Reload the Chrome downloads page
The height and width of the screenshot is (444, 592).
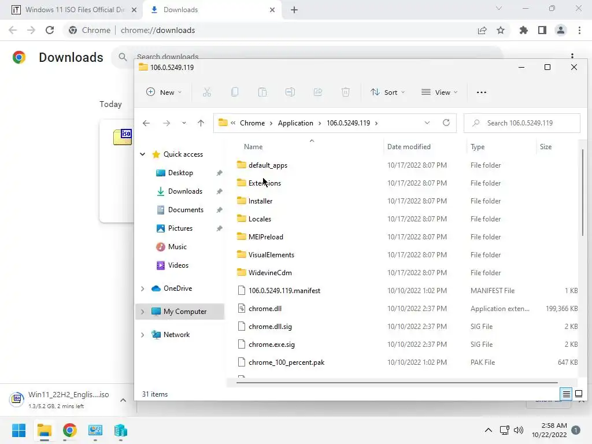(50, 30)
